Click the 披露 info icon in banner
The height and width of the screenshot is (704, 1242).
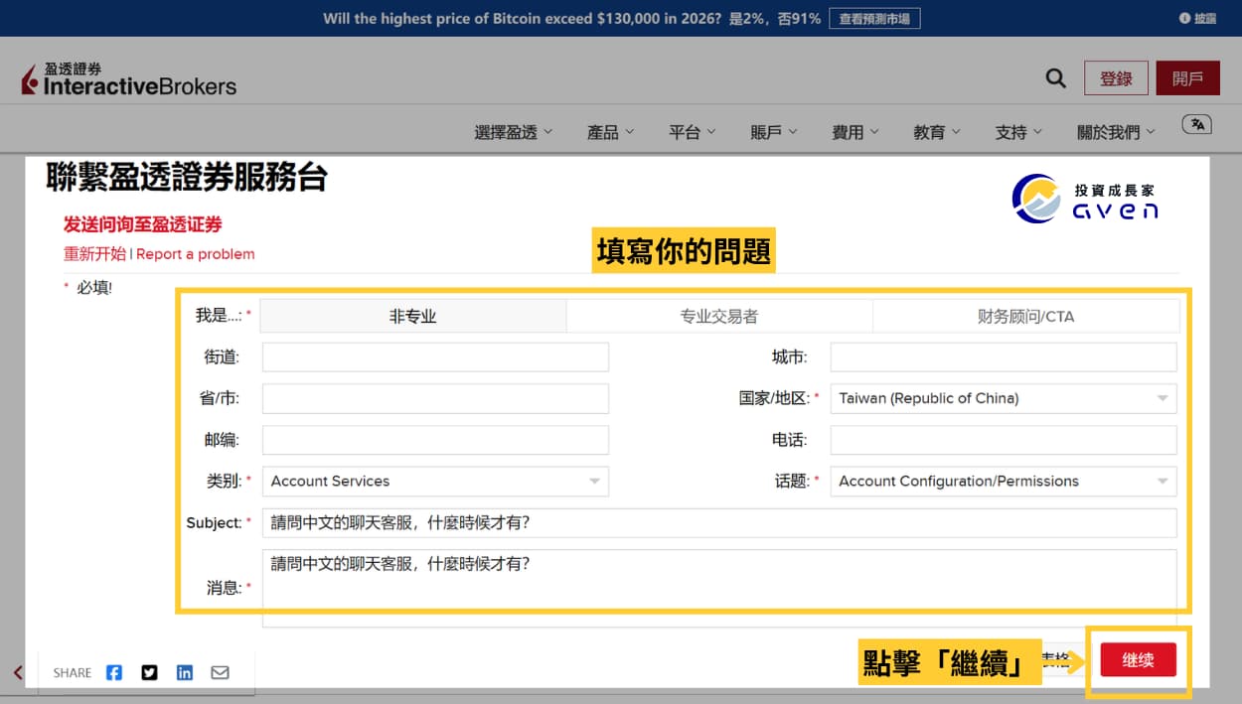tap(1197, 18)
